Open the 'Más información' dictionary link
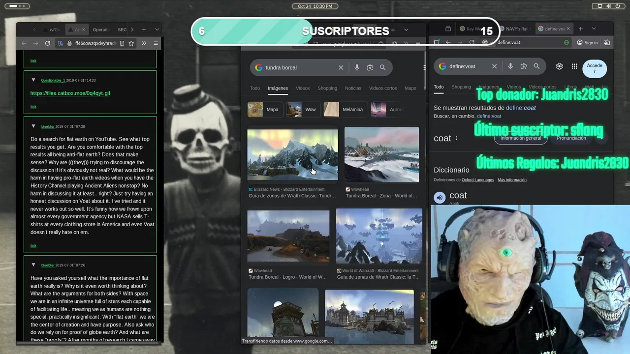This screenshot has height=354, width=630. point(512,180)
